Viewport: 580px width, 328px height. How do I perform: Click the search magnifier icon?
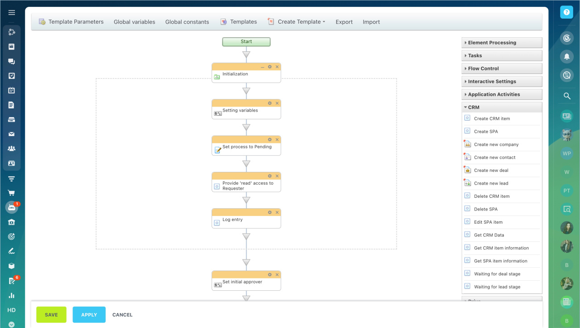tap(566, 96)
